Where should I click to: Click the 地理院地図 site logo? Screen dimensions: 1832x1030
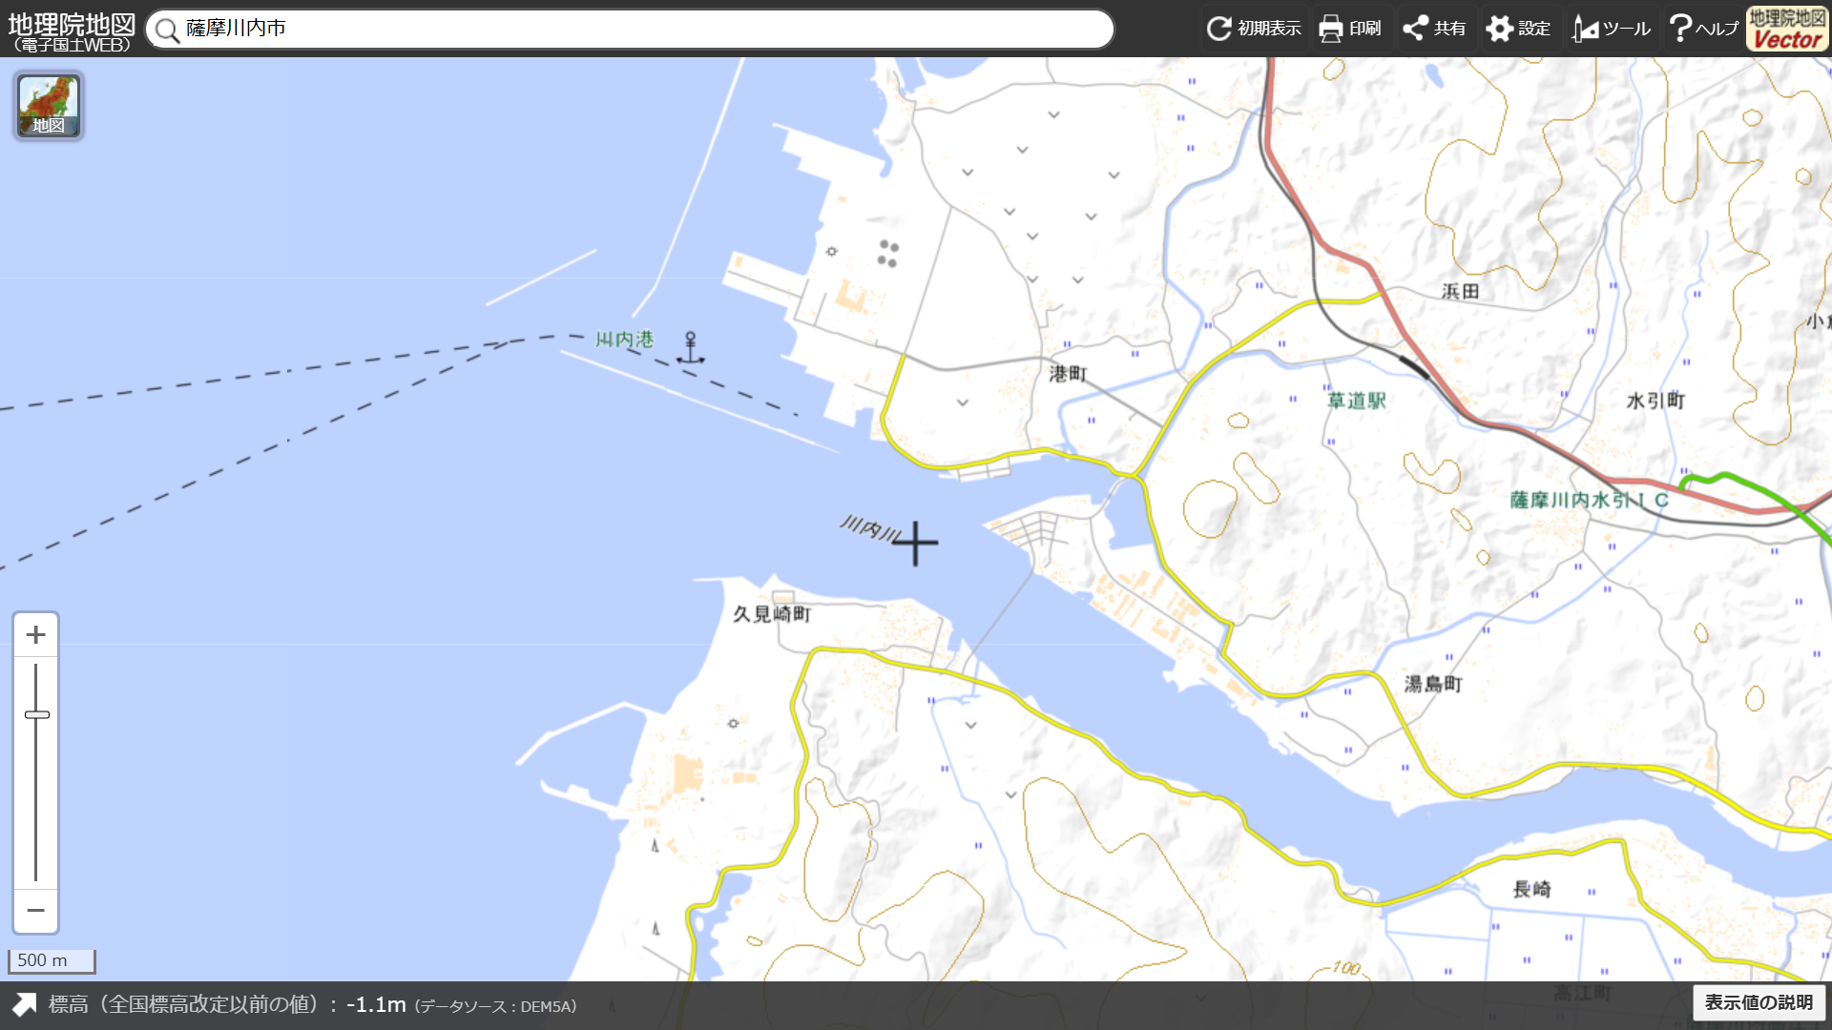coord(71,31)
